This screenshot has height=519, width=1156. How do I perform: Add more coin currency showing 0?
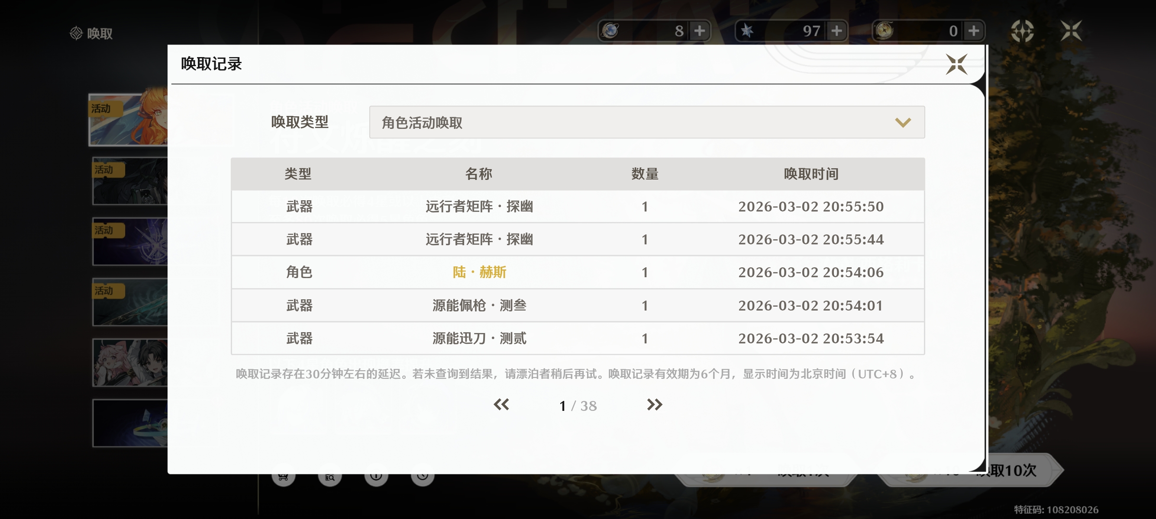click(973, 31)
